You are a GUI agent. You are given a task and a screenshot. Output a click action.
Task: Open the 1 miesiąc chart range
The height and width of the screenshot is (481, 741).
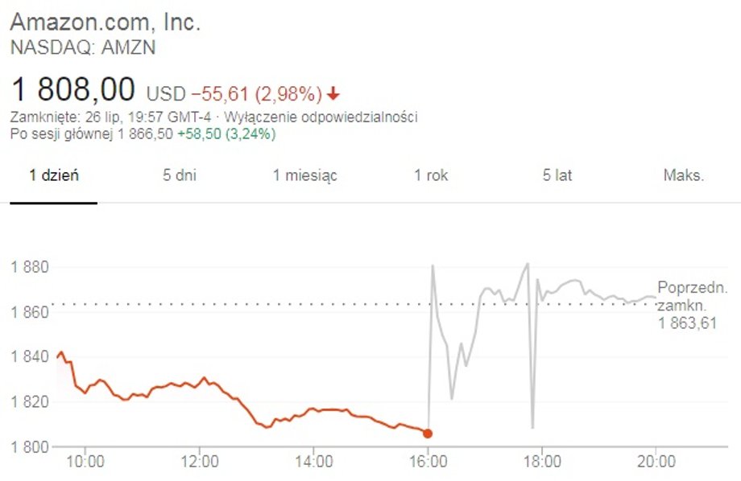[x=304, y=175]
